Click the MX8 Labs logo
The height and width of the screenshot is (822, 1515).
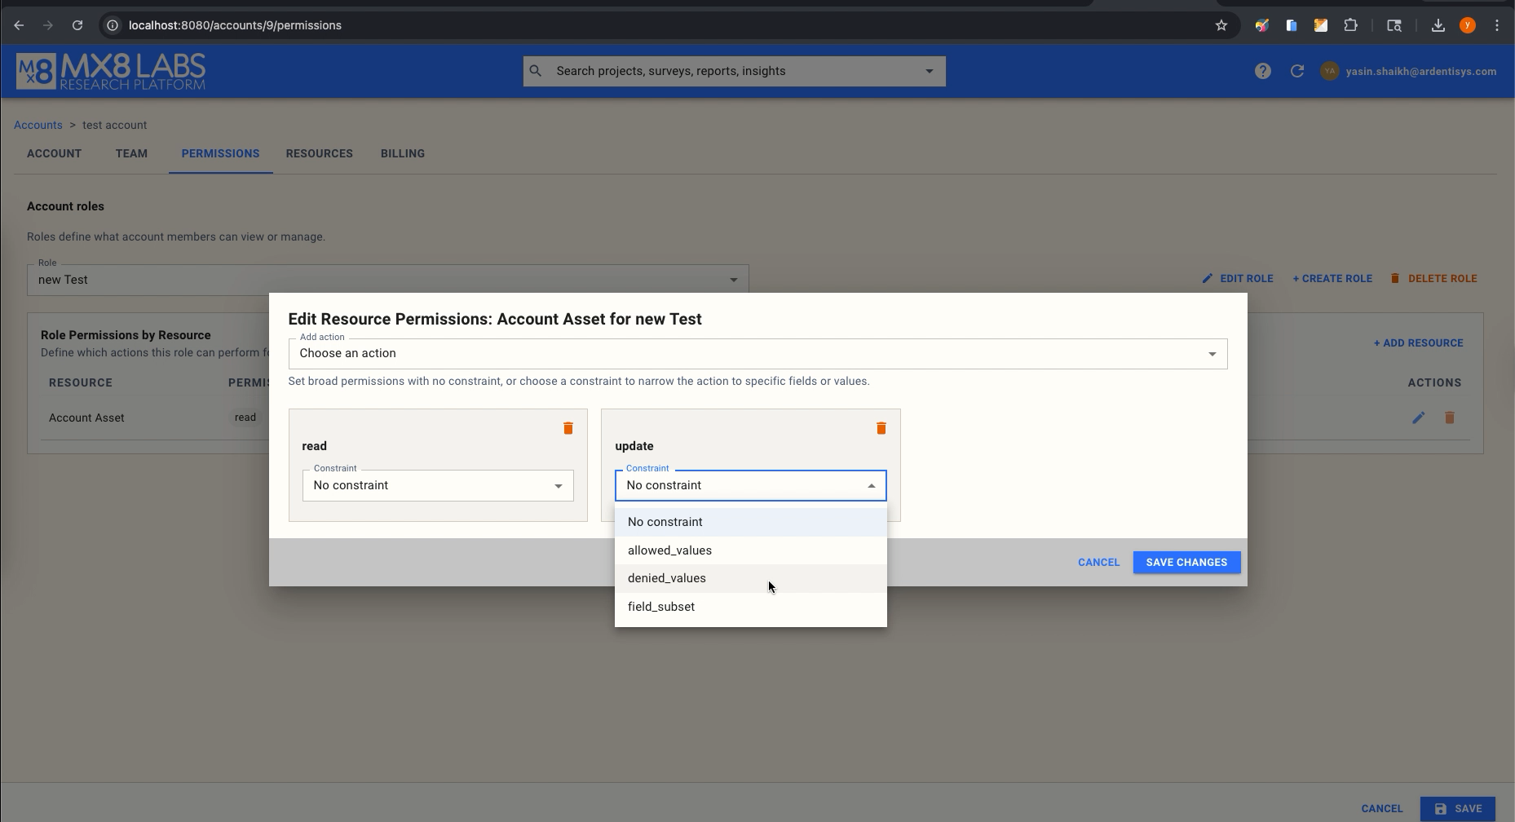(110, 71)
